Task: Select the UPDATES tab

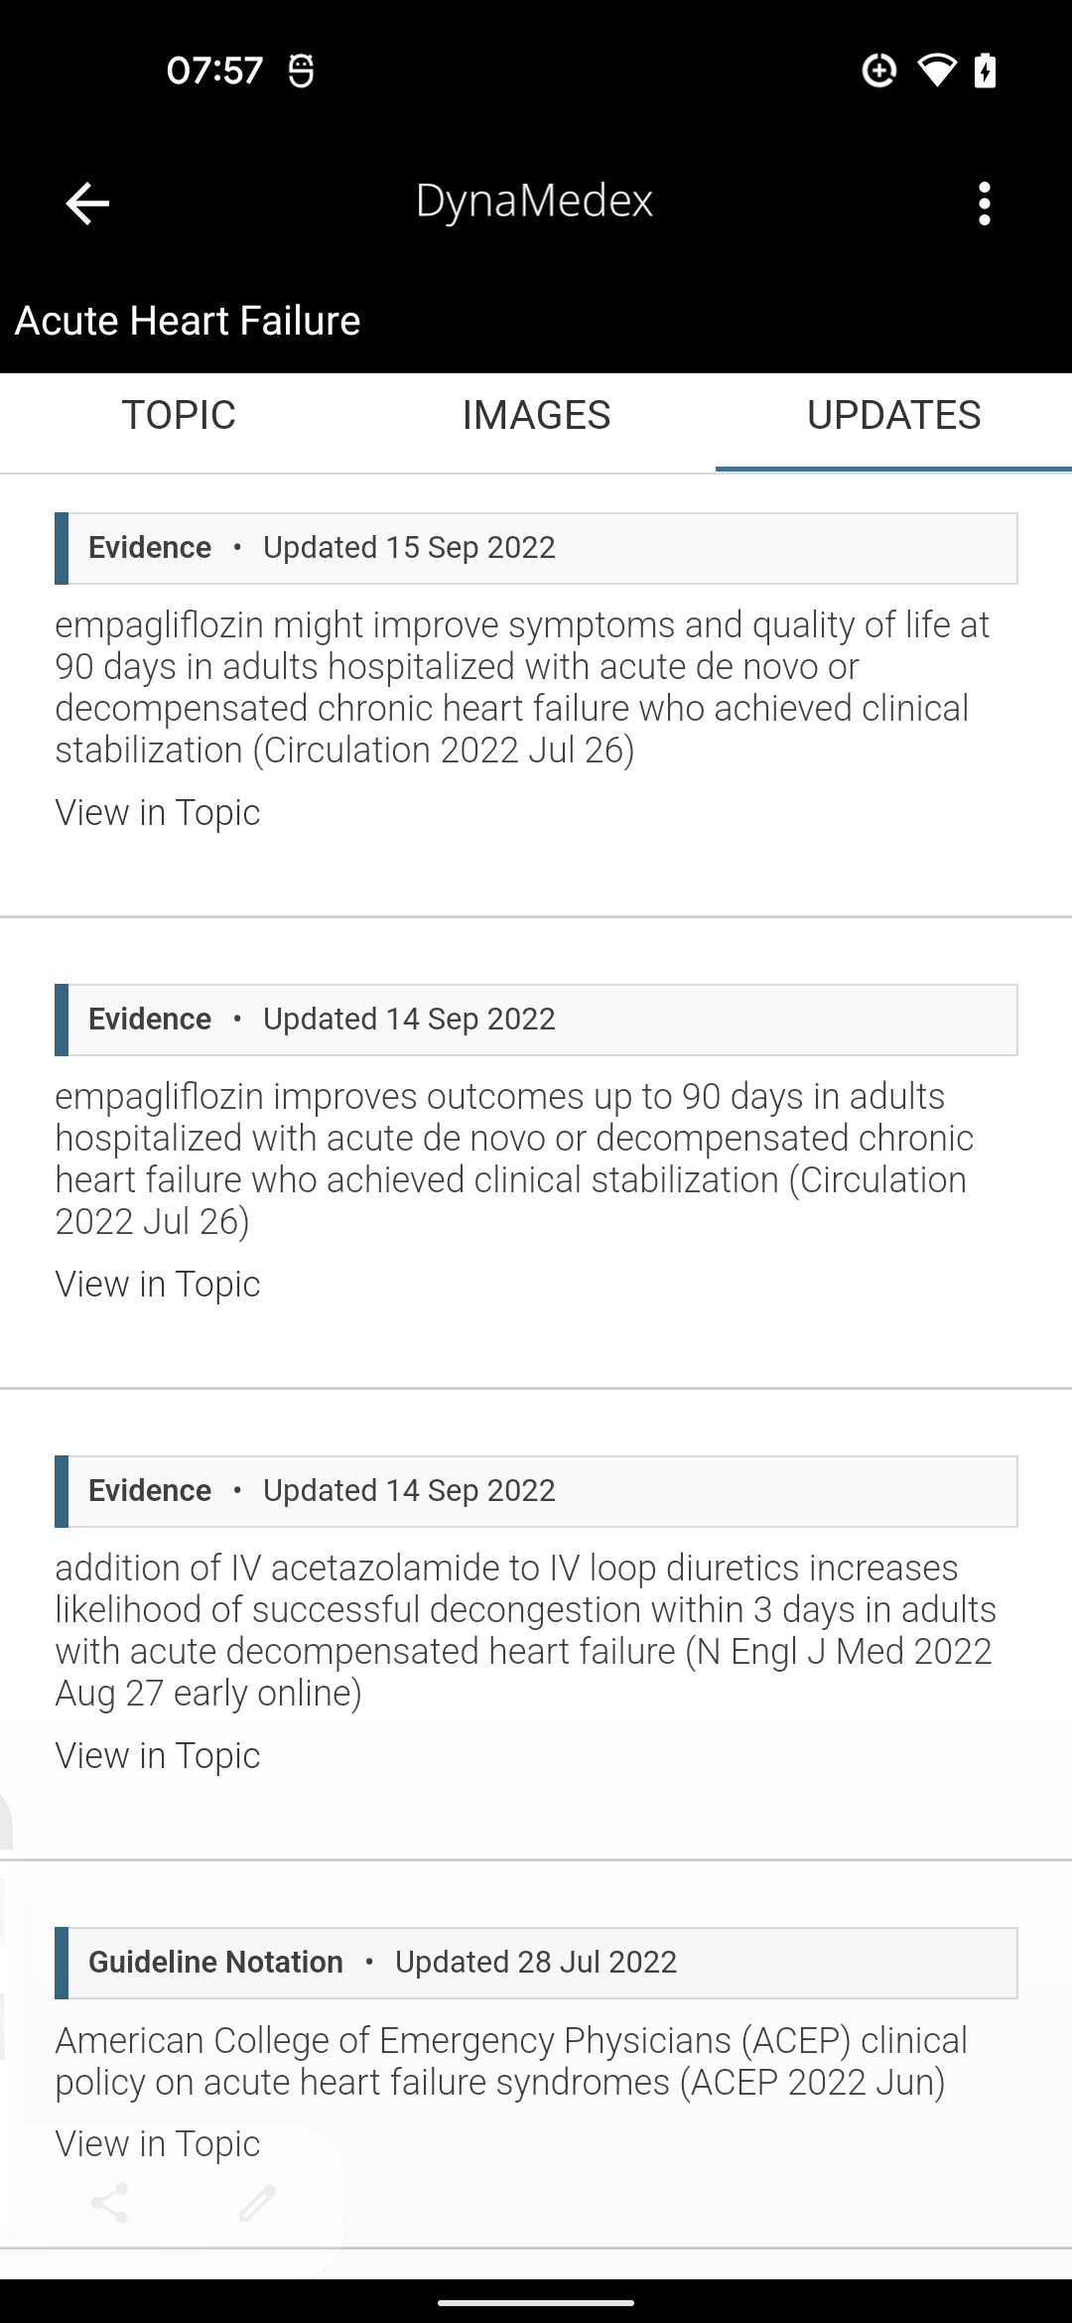Action: tap(893, 415)
